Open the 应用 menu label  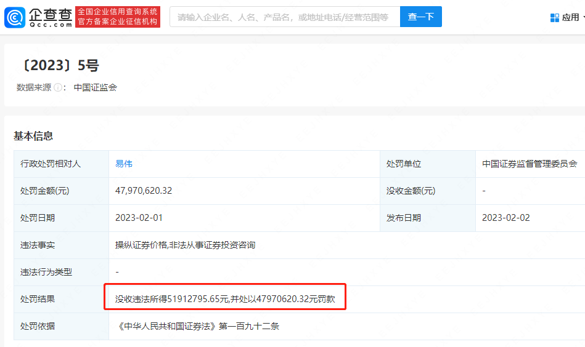(570, 17)
